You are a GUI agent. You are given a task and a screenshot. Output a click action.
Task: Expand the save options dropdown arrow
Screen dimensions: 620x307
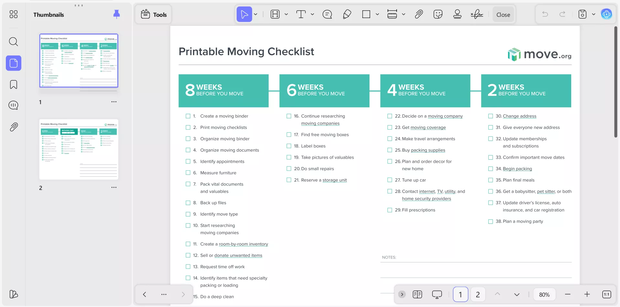593,14
